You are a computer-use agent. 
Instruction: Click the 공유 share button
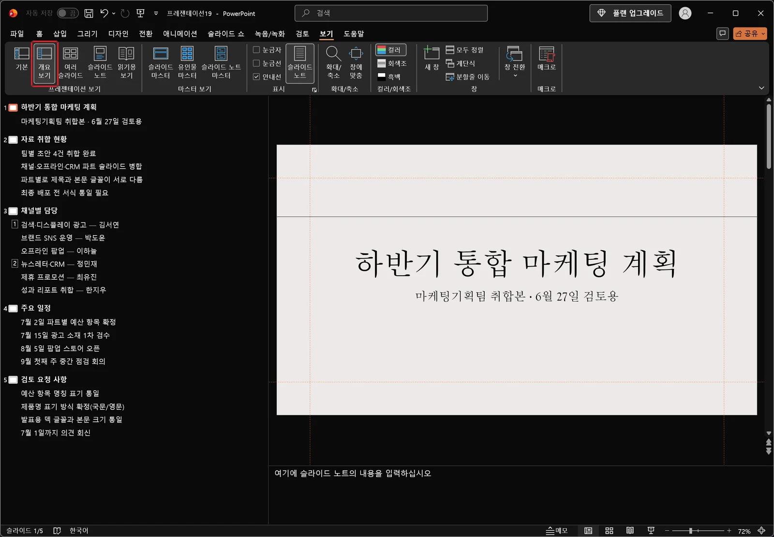tap(746, 33)
